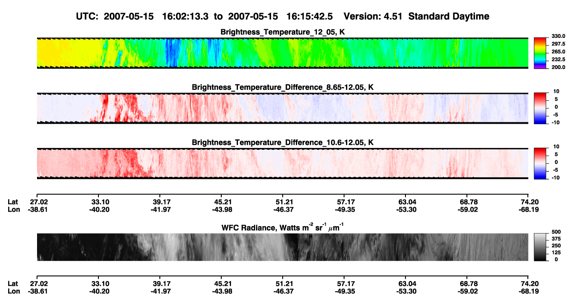Click the Lat label of the bottom axis
587x301 pixels.
point(13,284)
